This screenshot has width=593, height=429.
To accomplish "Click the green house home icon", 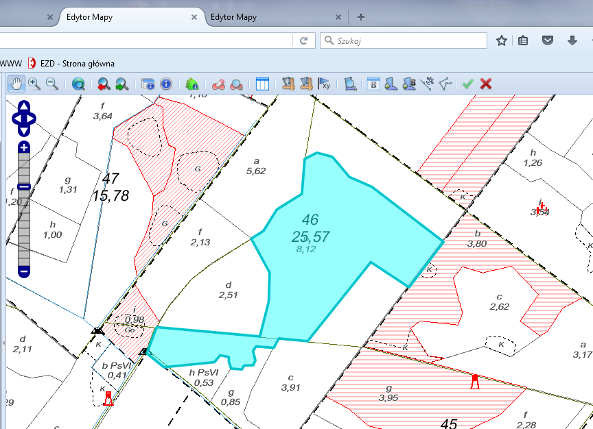I will [x=192, y=84].
